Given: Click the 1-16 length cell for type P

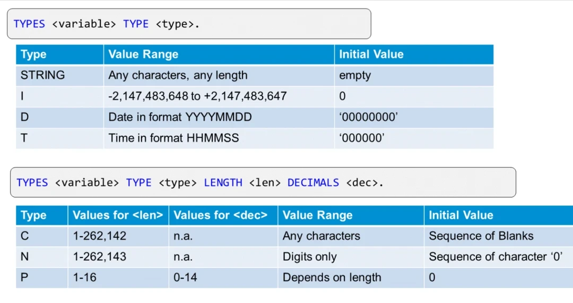Looking at the screenshot, I should tap(85, 278).
